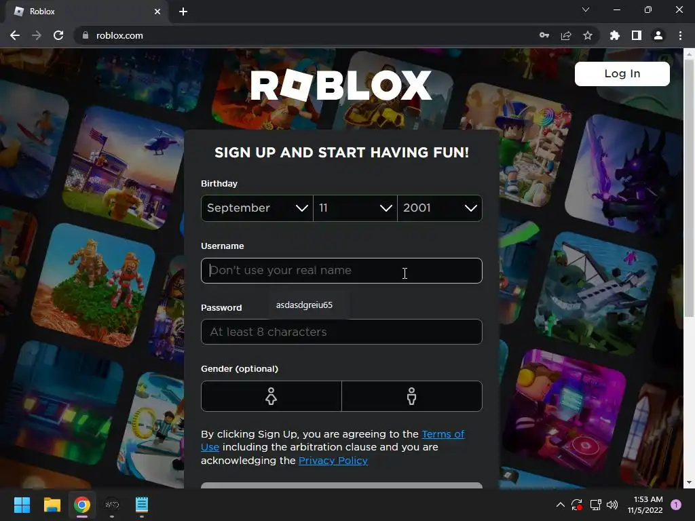Open the Chrome three-dot menu
695x521 pixels.
pyautogui.click(x=680, y=35)
